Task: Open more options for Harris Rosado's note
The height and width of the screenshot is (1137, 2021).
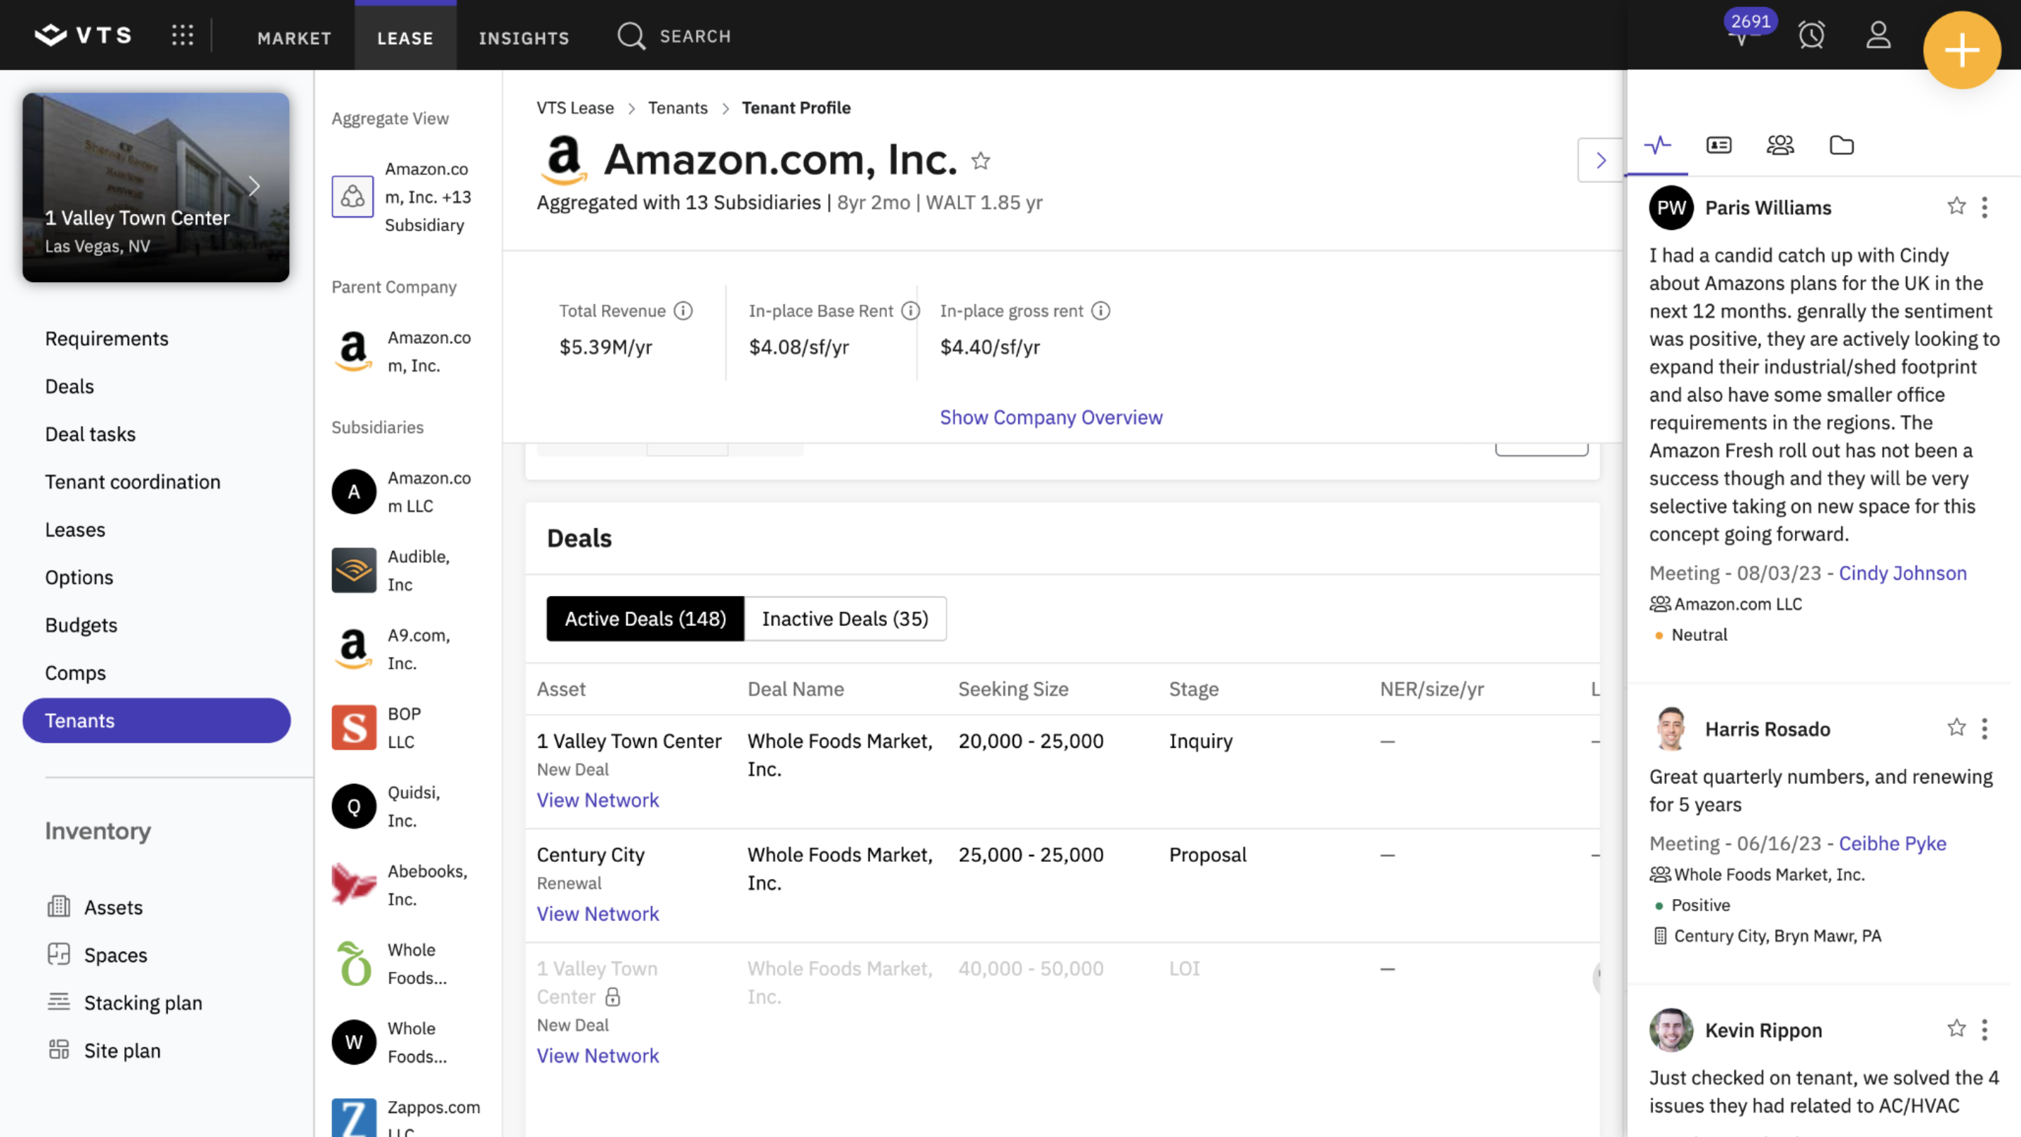Action: [1985, 729]
